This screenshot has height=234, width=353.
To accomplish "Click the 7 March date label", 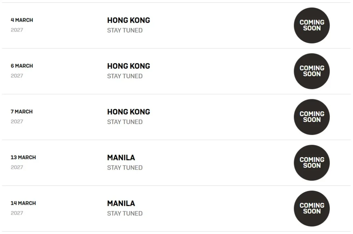I will point(22,112).
